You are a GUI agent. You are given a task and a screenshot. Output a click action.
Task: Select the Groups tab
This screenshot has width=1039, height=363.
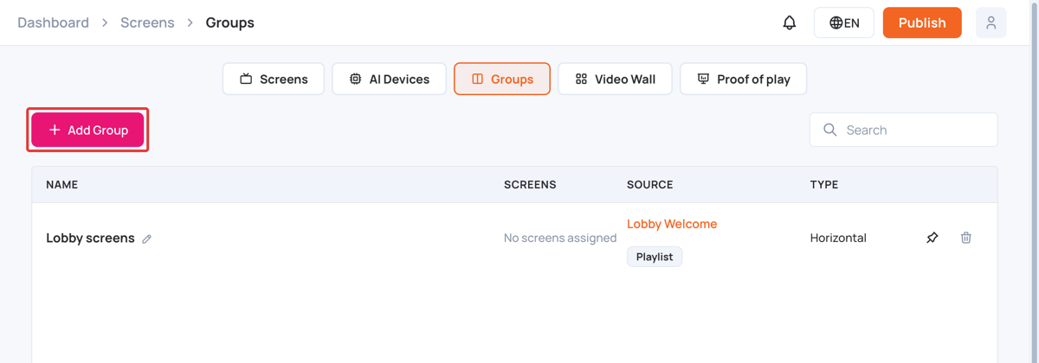[502, 79]
